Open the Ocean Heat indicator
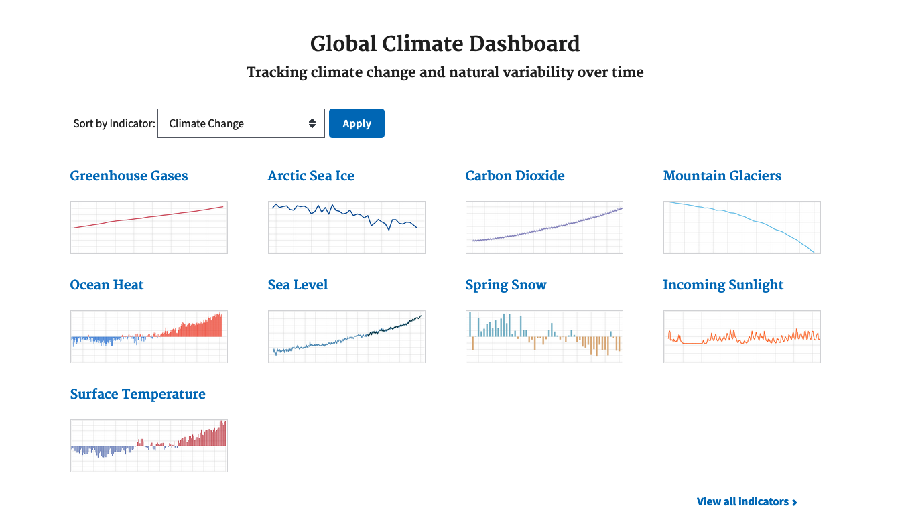This screenshot has width=906, height=524. [x=107, y=285]
